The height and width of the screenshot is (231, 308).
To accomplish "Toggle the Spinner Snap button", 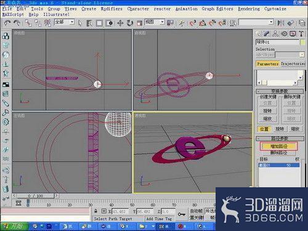I will [222, 23].
